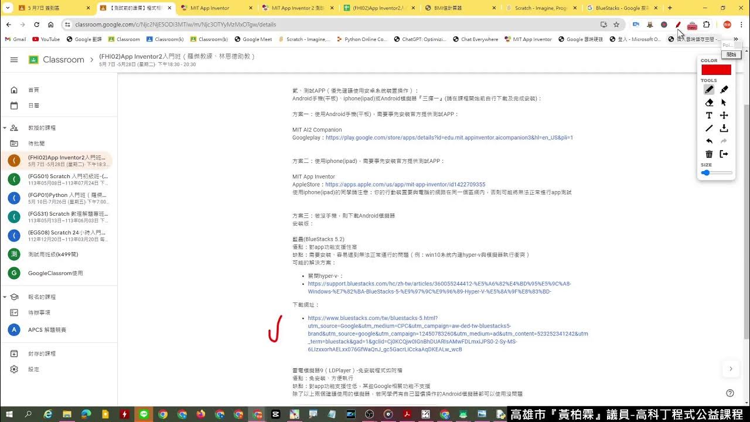Collapse 報名的課程 section
750x422 pixels.
[x=5, y=297]
